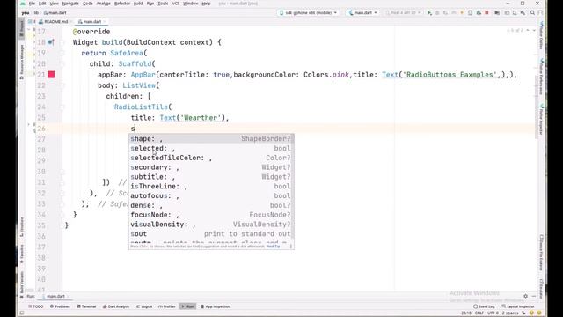Viewport: 563px width, 317px height.
Task: Choose 'selected:' from the completion list
Action: coord(211,148)
